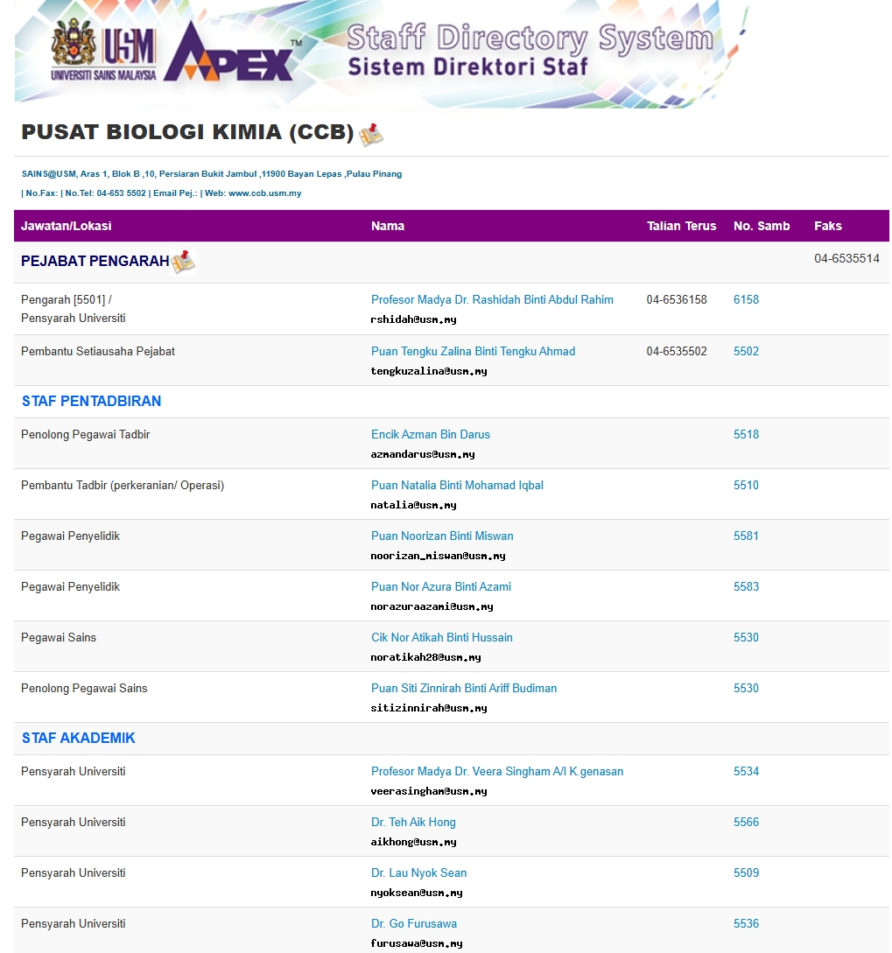
Task: Click fax number 04-6535514
Action: (x=847, y=258)
